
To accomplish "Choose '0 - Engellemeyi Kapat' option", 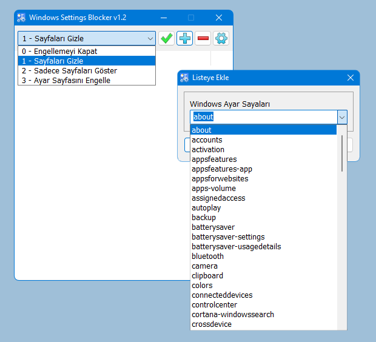I will (x=87, y=51).
